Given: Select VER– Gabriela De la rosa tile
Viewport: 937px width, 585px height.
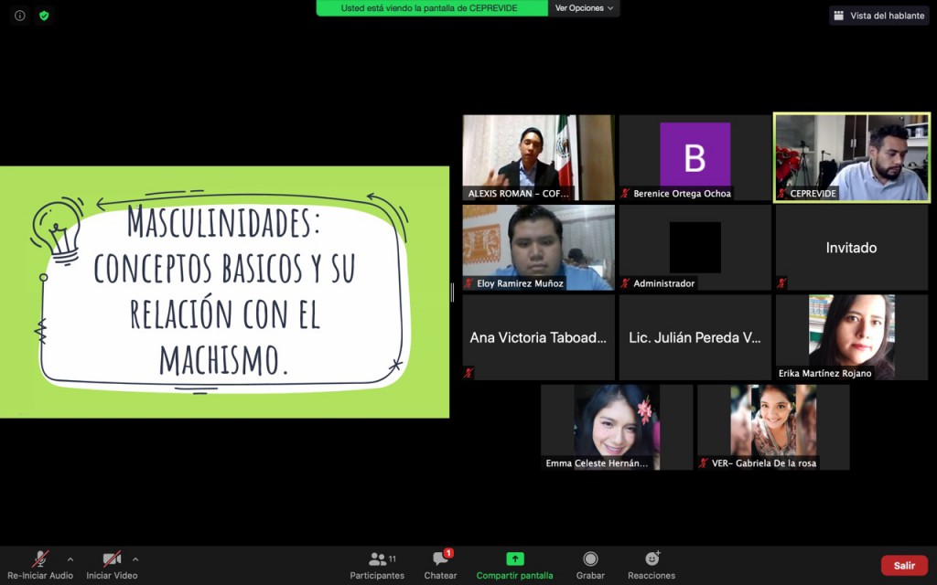Looking at the screenshot, I should tap(773, 428).
